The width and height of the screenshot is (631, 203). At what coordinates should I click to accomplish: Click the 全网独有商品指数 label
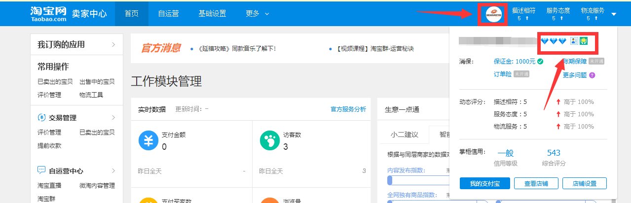pos(412,196)
